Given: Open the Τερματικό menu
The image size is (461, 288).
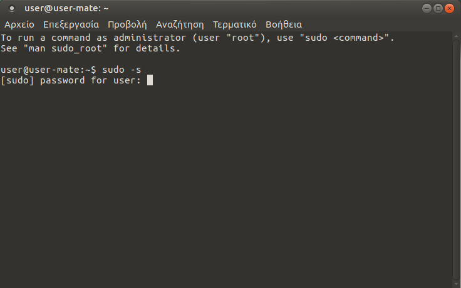Looking at the screenshot, I should click(235, 25).
